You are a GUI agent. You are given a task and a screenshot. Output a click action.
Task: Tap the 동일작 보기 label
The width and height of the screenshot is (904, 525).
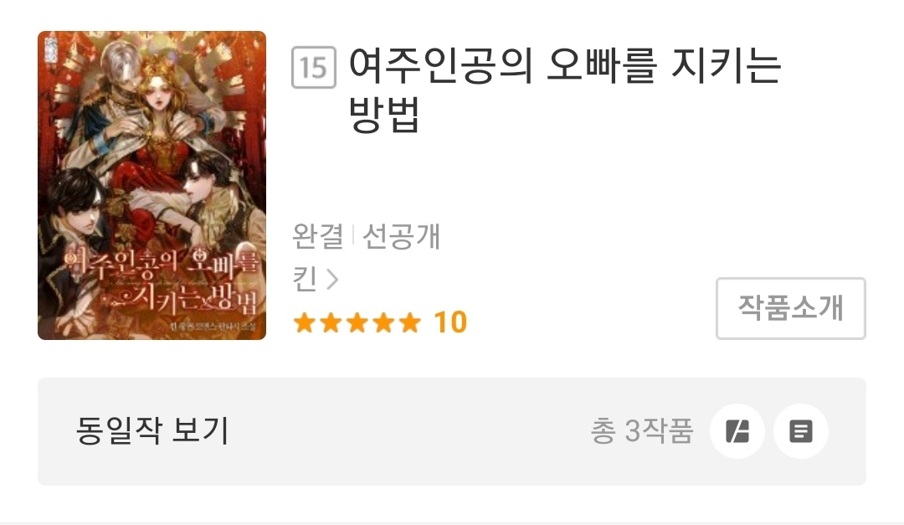(x=153, y=430)
